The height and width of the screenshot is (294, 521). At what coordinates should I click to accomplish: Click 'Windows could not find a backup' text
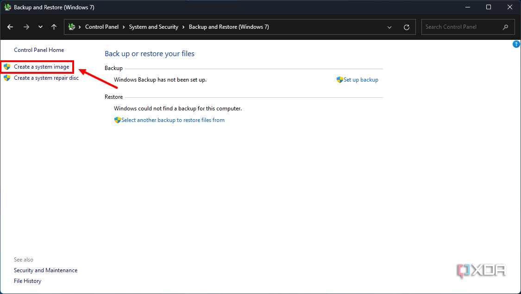click(178, 109)
